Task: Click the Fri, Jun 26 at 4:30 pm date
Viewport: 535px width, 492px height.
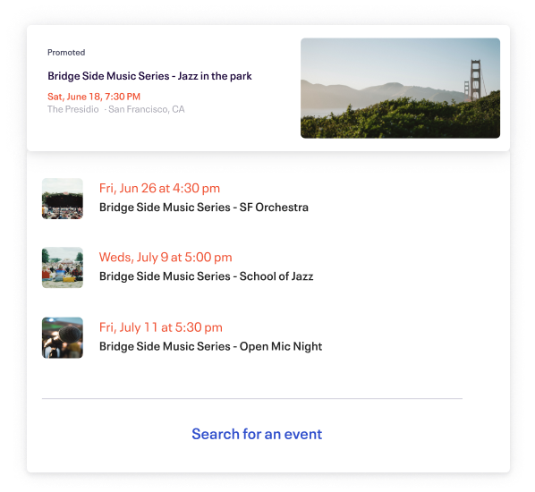Action: (x=159, y=188)
